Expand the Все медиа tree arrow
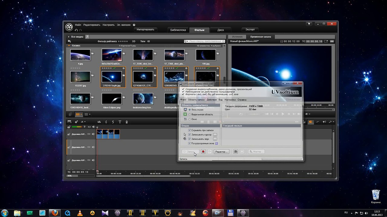The height and width of the screenshot is (217, 387). coord(69,37)
